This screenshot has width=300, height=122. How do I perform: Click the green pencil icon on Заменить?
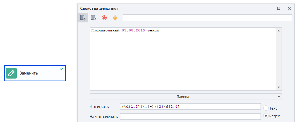tap(11, 73)
